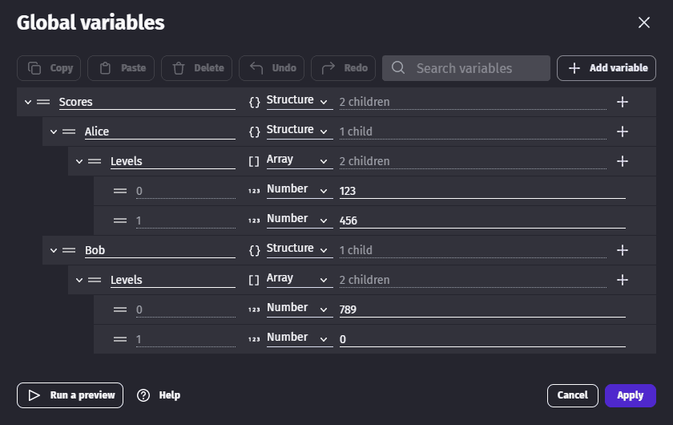Image resolution: width=673 pixels, height=425 pixels.
Task: Click drag handle of Bob variable
Action: coord(69,250)
